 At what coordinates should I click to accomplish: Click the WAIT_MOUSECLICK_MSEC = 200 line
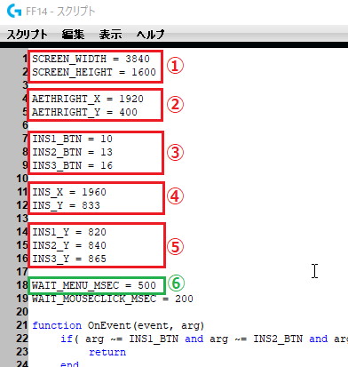pyautogui.click(x=113, y=299)
